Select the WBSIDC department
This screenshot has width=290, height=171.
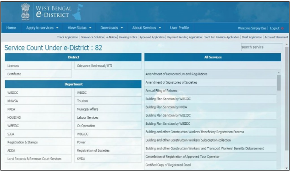coord(108,134)
